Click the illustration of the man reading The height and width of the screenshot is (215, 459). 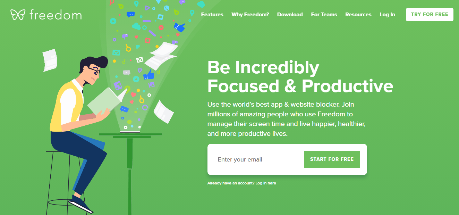click(x=78, y=132)
